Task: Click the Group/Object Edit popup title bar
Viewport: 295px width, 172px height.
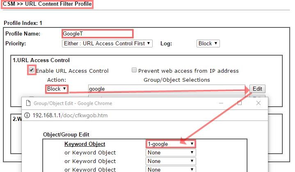Action: (123, 103)
